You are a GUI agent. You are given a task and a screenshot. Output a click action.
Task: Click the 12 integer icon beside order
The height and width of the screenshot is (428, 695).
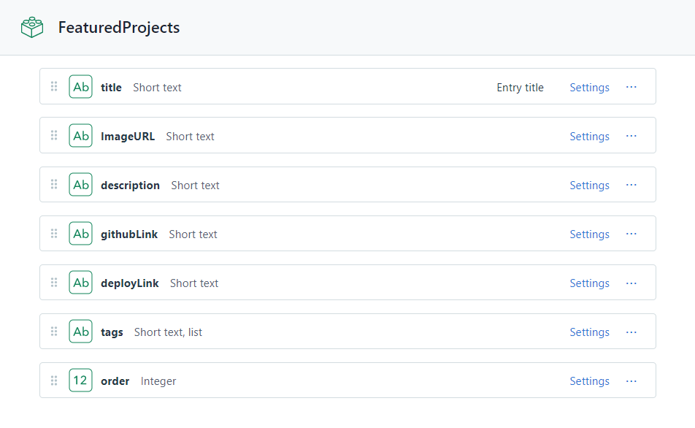[x=81, y=381]
